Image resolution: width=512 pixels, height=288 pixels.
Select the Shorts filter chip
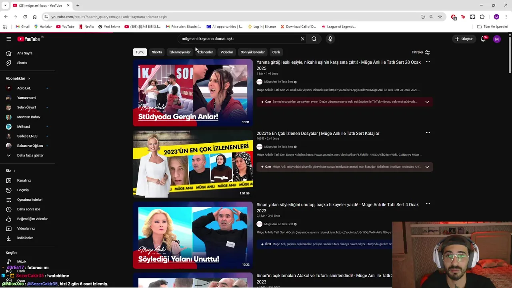pyautogui.click(x=157, y=52)
